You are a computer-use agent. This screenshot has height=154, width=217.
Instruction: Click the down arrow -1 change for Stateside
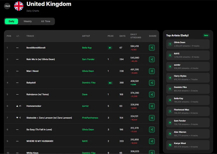[x=19, y=117]
